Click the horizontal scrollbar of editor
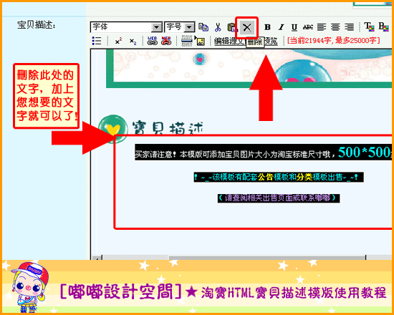 (x=241, y=258)
